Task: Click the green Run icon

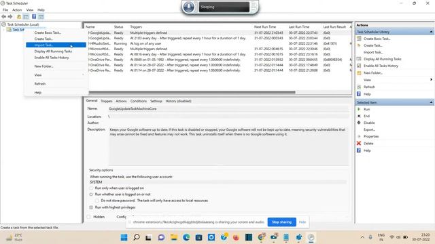Action: (x=359, y=109)
